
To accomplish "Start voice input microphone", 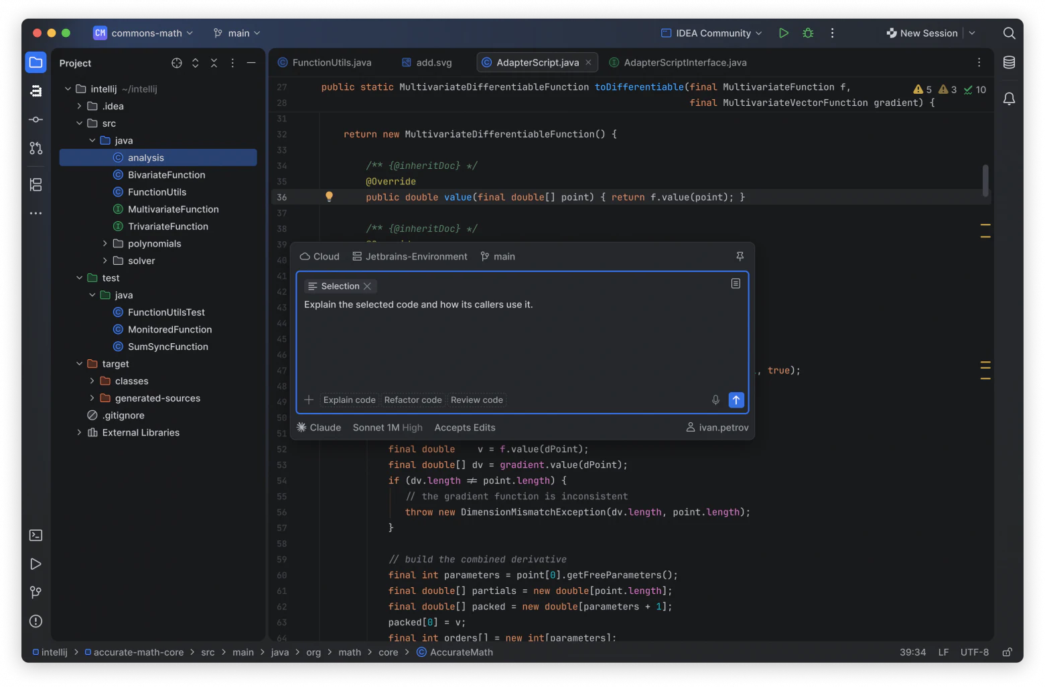I will pyautogui.click(x=715, y=400).
